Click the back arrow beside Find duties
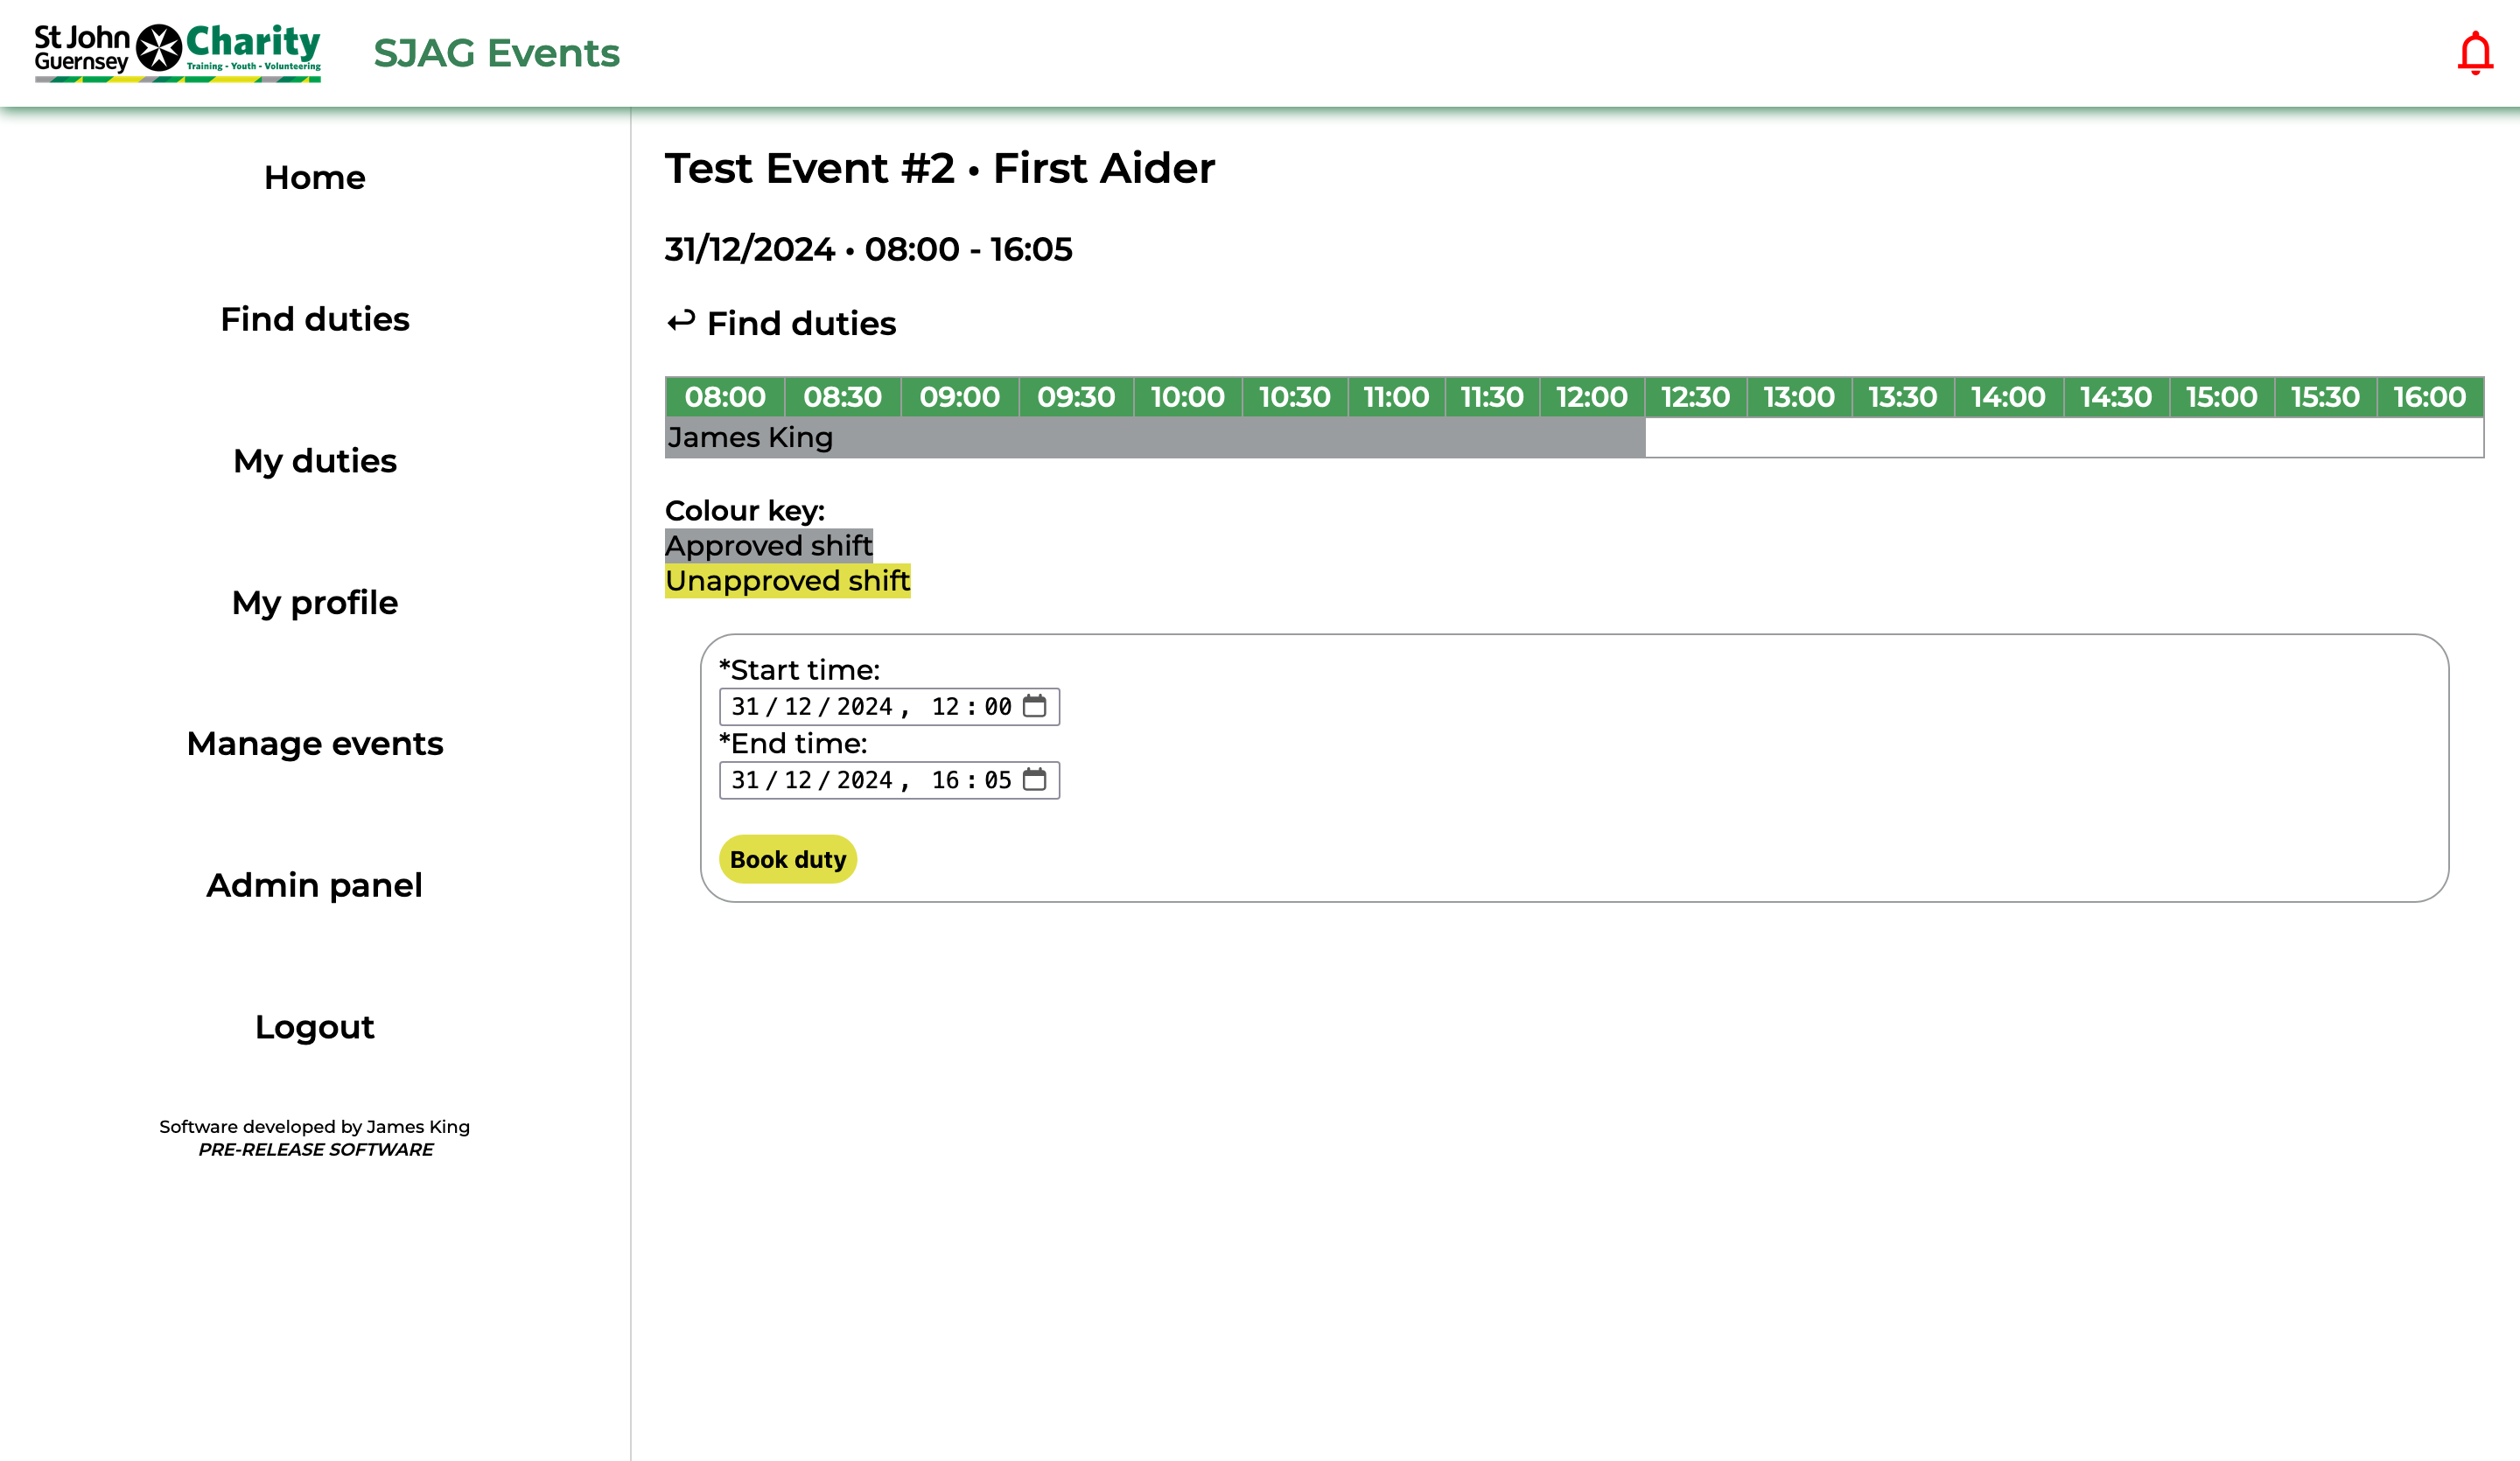The height and width of the screenshot is (1461, 2520). click(681, 322)
